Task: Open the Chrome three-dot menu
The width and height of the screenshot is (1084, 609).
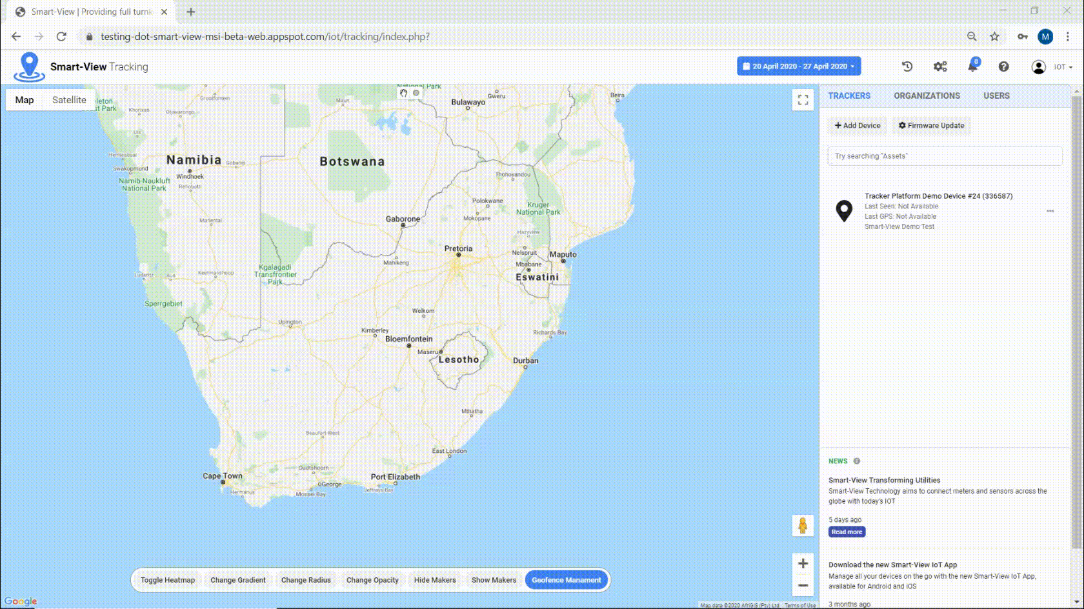Action: point(1068,37)
